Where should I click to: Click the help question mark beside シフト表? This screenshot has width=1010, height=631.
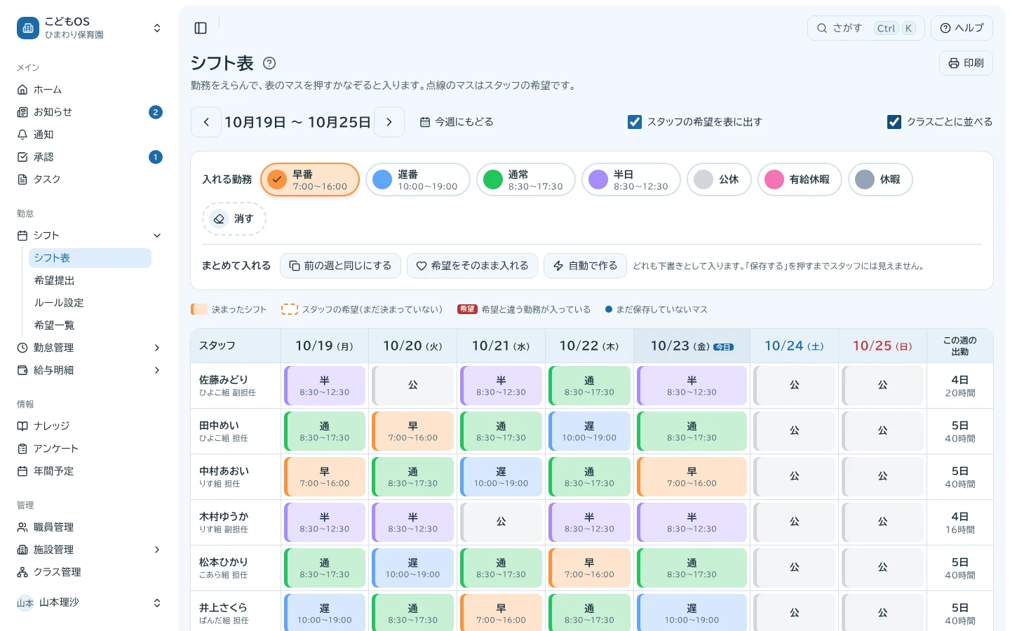tap(269, 63)
